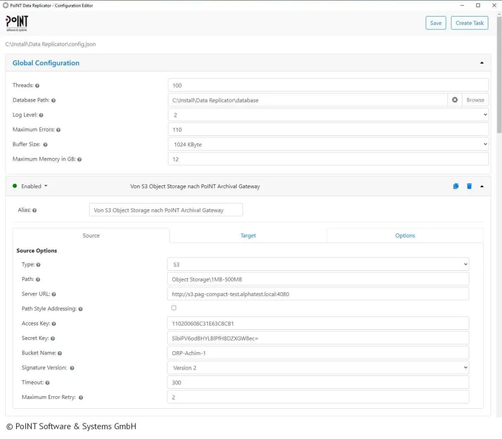502x439 pixels.
Task: Click the Create Task button
Action: click(469, 22)
